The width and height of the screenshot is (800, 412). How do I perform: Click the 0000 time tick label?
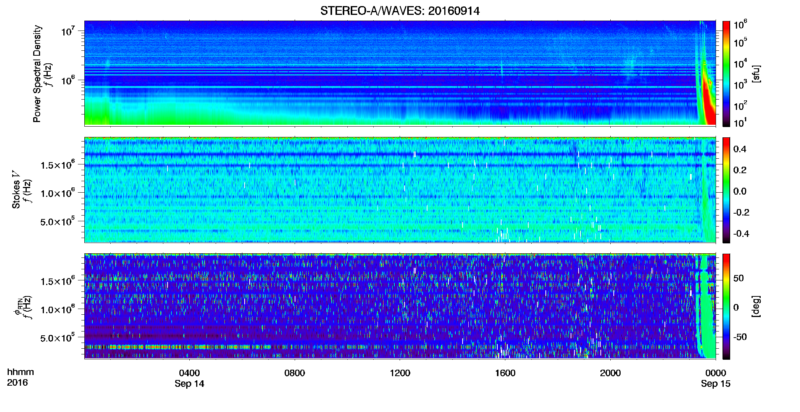point(716,373)
